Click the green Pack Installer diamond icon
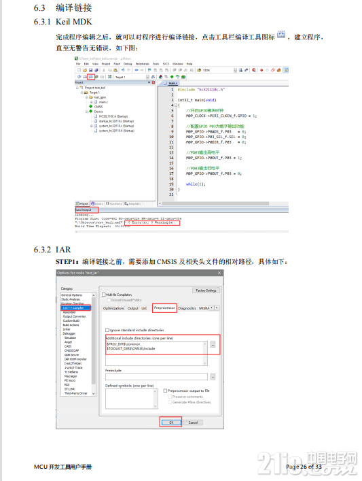 pyautogui.click(x=172, y=77)
